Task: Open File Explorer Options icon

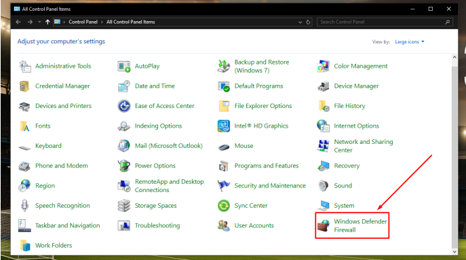Action: [224, 106]
